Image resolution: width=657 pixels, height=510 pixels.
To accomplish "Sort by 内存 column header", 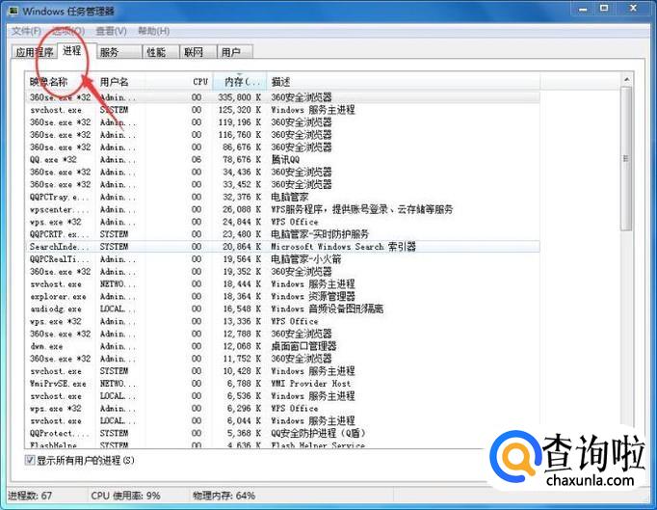I will click(239, 81).
